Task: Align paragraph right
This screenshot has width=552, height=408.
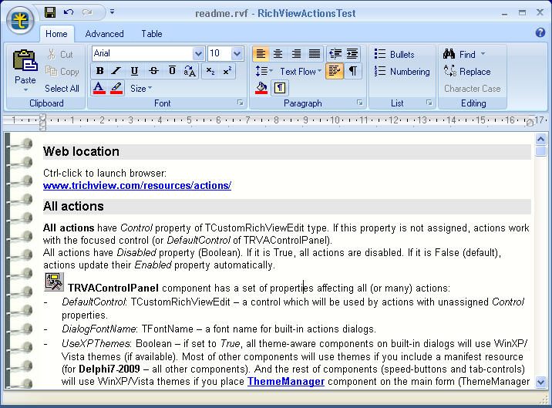Action: point(296,54)
